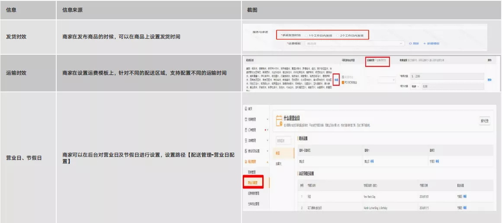Click the 售后権益设置 sidebar icon
This screenshot has width=502, height=223.
(246, 151)
